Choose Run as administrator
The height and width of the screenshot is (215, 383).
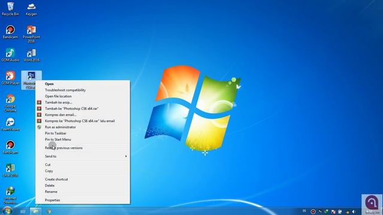pos(83,127)
